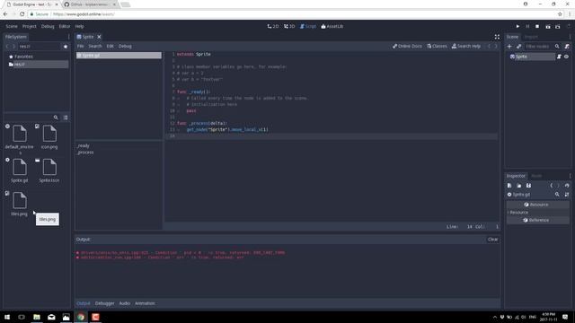Open the Classes reference
This screenshot has height=323, width=575.
pos(437,46)
